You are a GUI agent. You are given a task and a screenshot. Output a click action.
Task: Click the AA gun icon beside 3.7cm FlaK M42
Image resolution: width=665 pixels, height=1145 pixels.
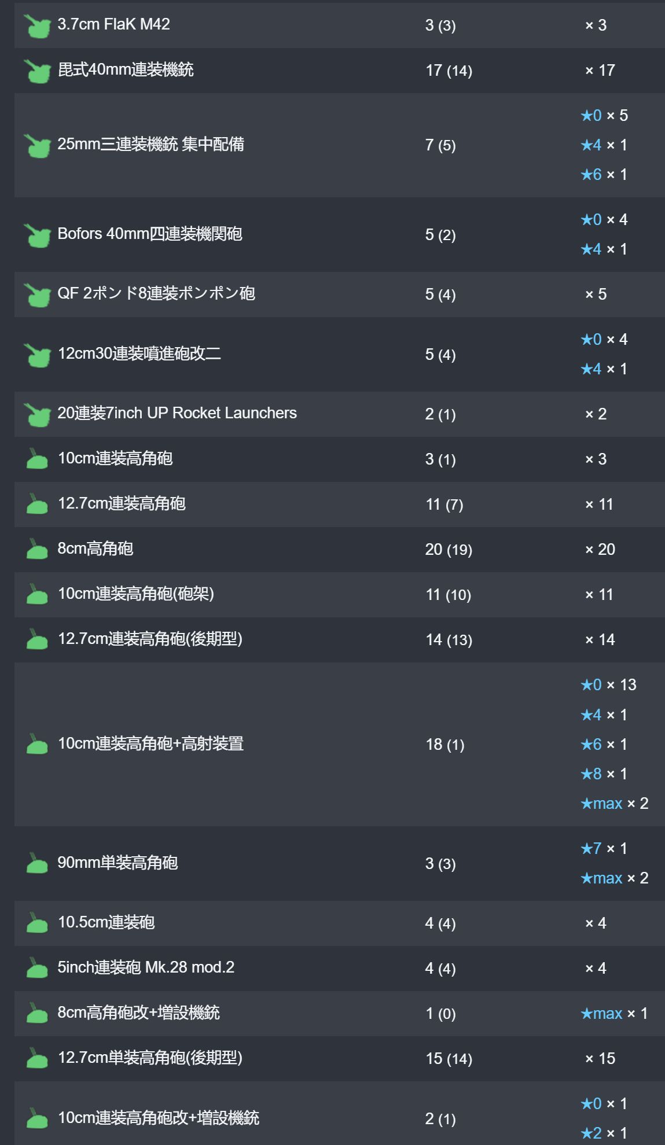[38, 26]
